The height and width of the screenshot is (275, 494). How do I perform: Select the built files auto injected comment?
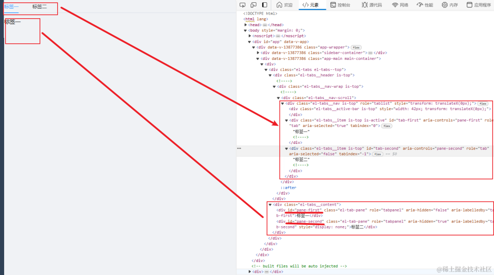(299, 266)
